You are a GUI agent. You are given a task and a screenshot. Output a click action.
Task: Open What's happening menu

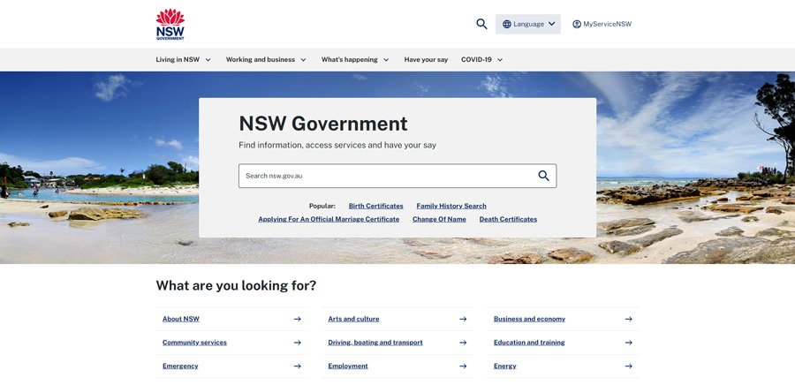click(x=349, y=59)
